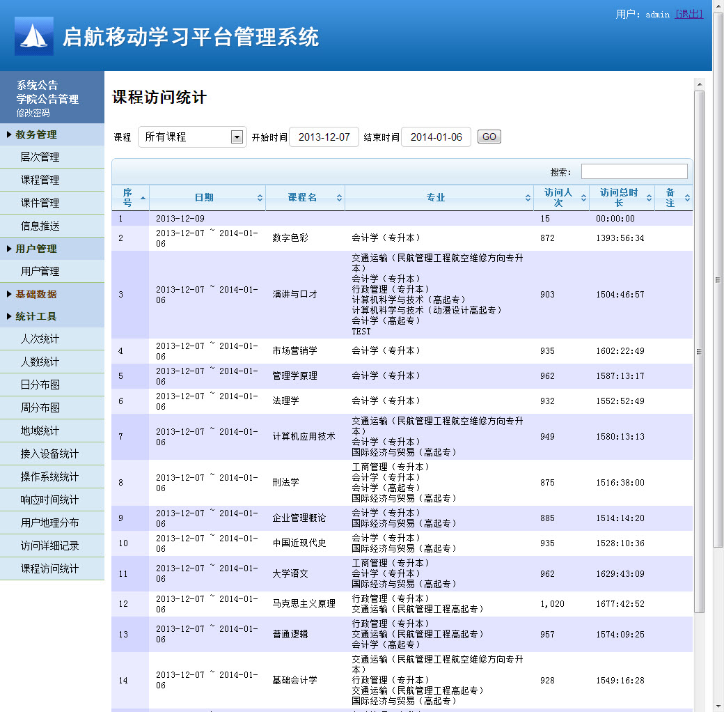Sort table by 日期 column
The image size is (724, 712).
coord(205,198)
